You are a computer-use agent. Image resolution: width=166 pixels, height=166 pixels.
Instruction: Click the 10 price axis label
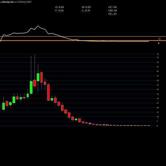[x=158, y=117]
